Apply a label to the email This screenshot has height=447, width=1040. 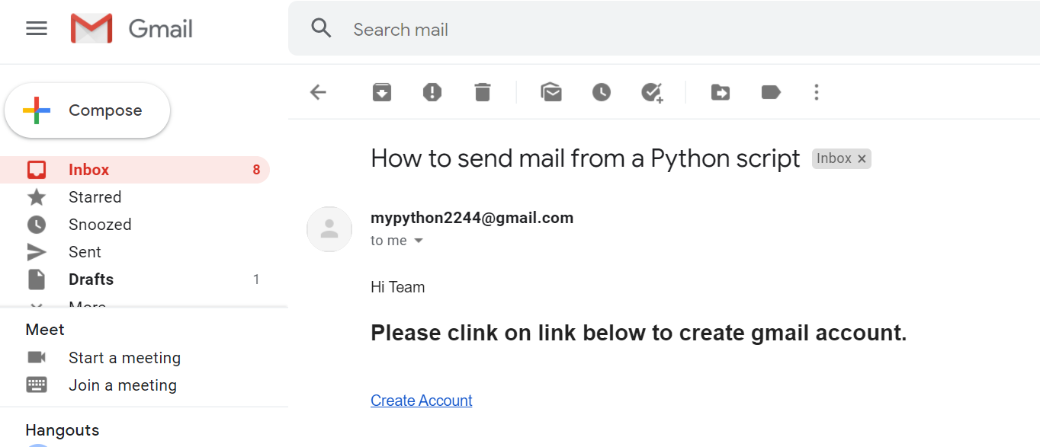(x=770, y=91)
